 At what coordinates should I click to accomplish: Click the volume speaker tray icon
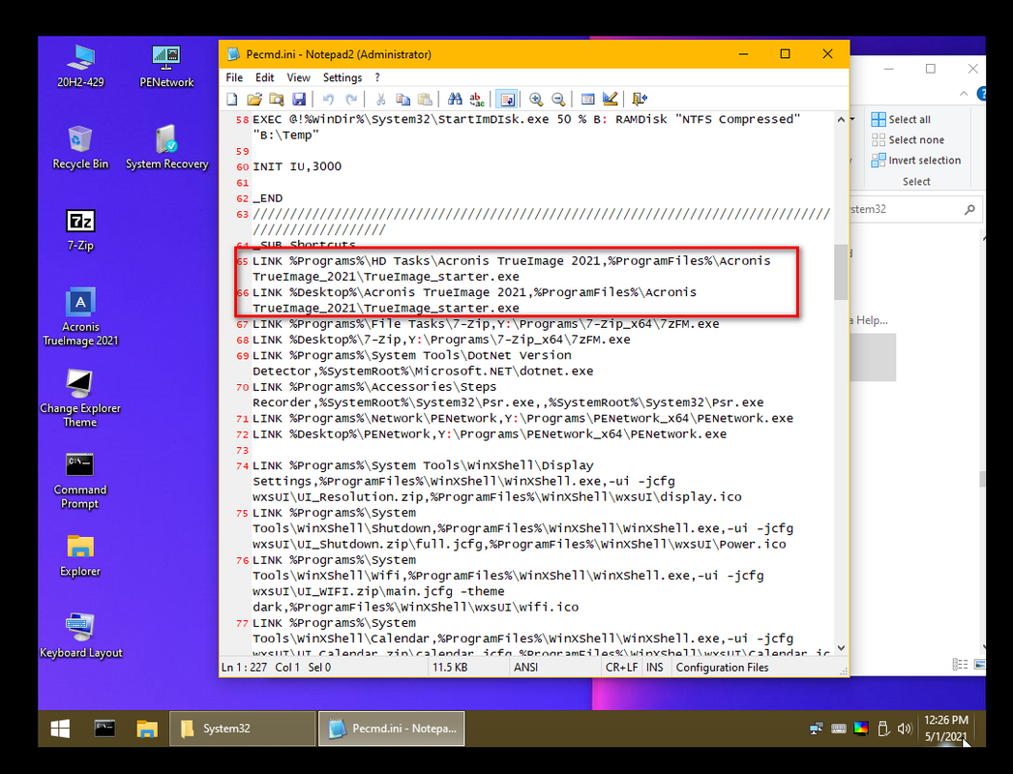pyautogui.click(x=905, y=729)
